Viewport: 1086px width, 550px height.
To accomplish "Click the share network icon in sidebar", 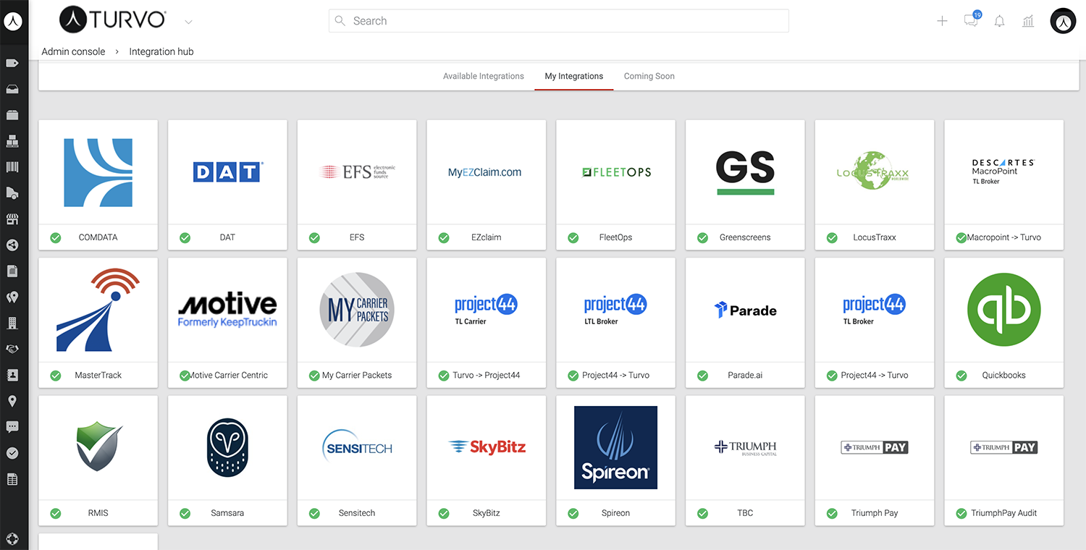I will 12,245.
